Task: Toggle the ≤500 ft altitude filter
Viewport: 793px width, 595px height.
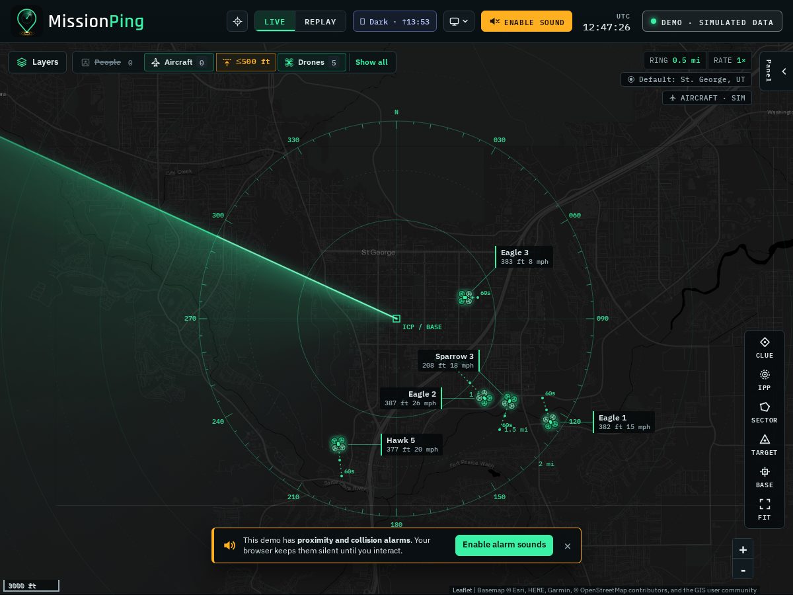Action: click(x=246, y=62)
